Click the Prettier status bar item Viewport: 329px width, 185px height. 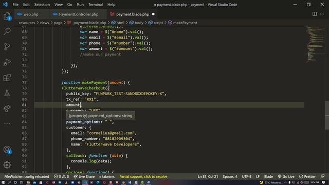point(307,177)
